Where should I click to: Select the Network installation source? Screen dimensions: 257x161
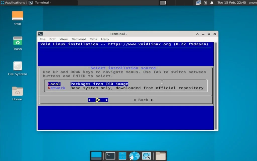(x=56, y=88)
